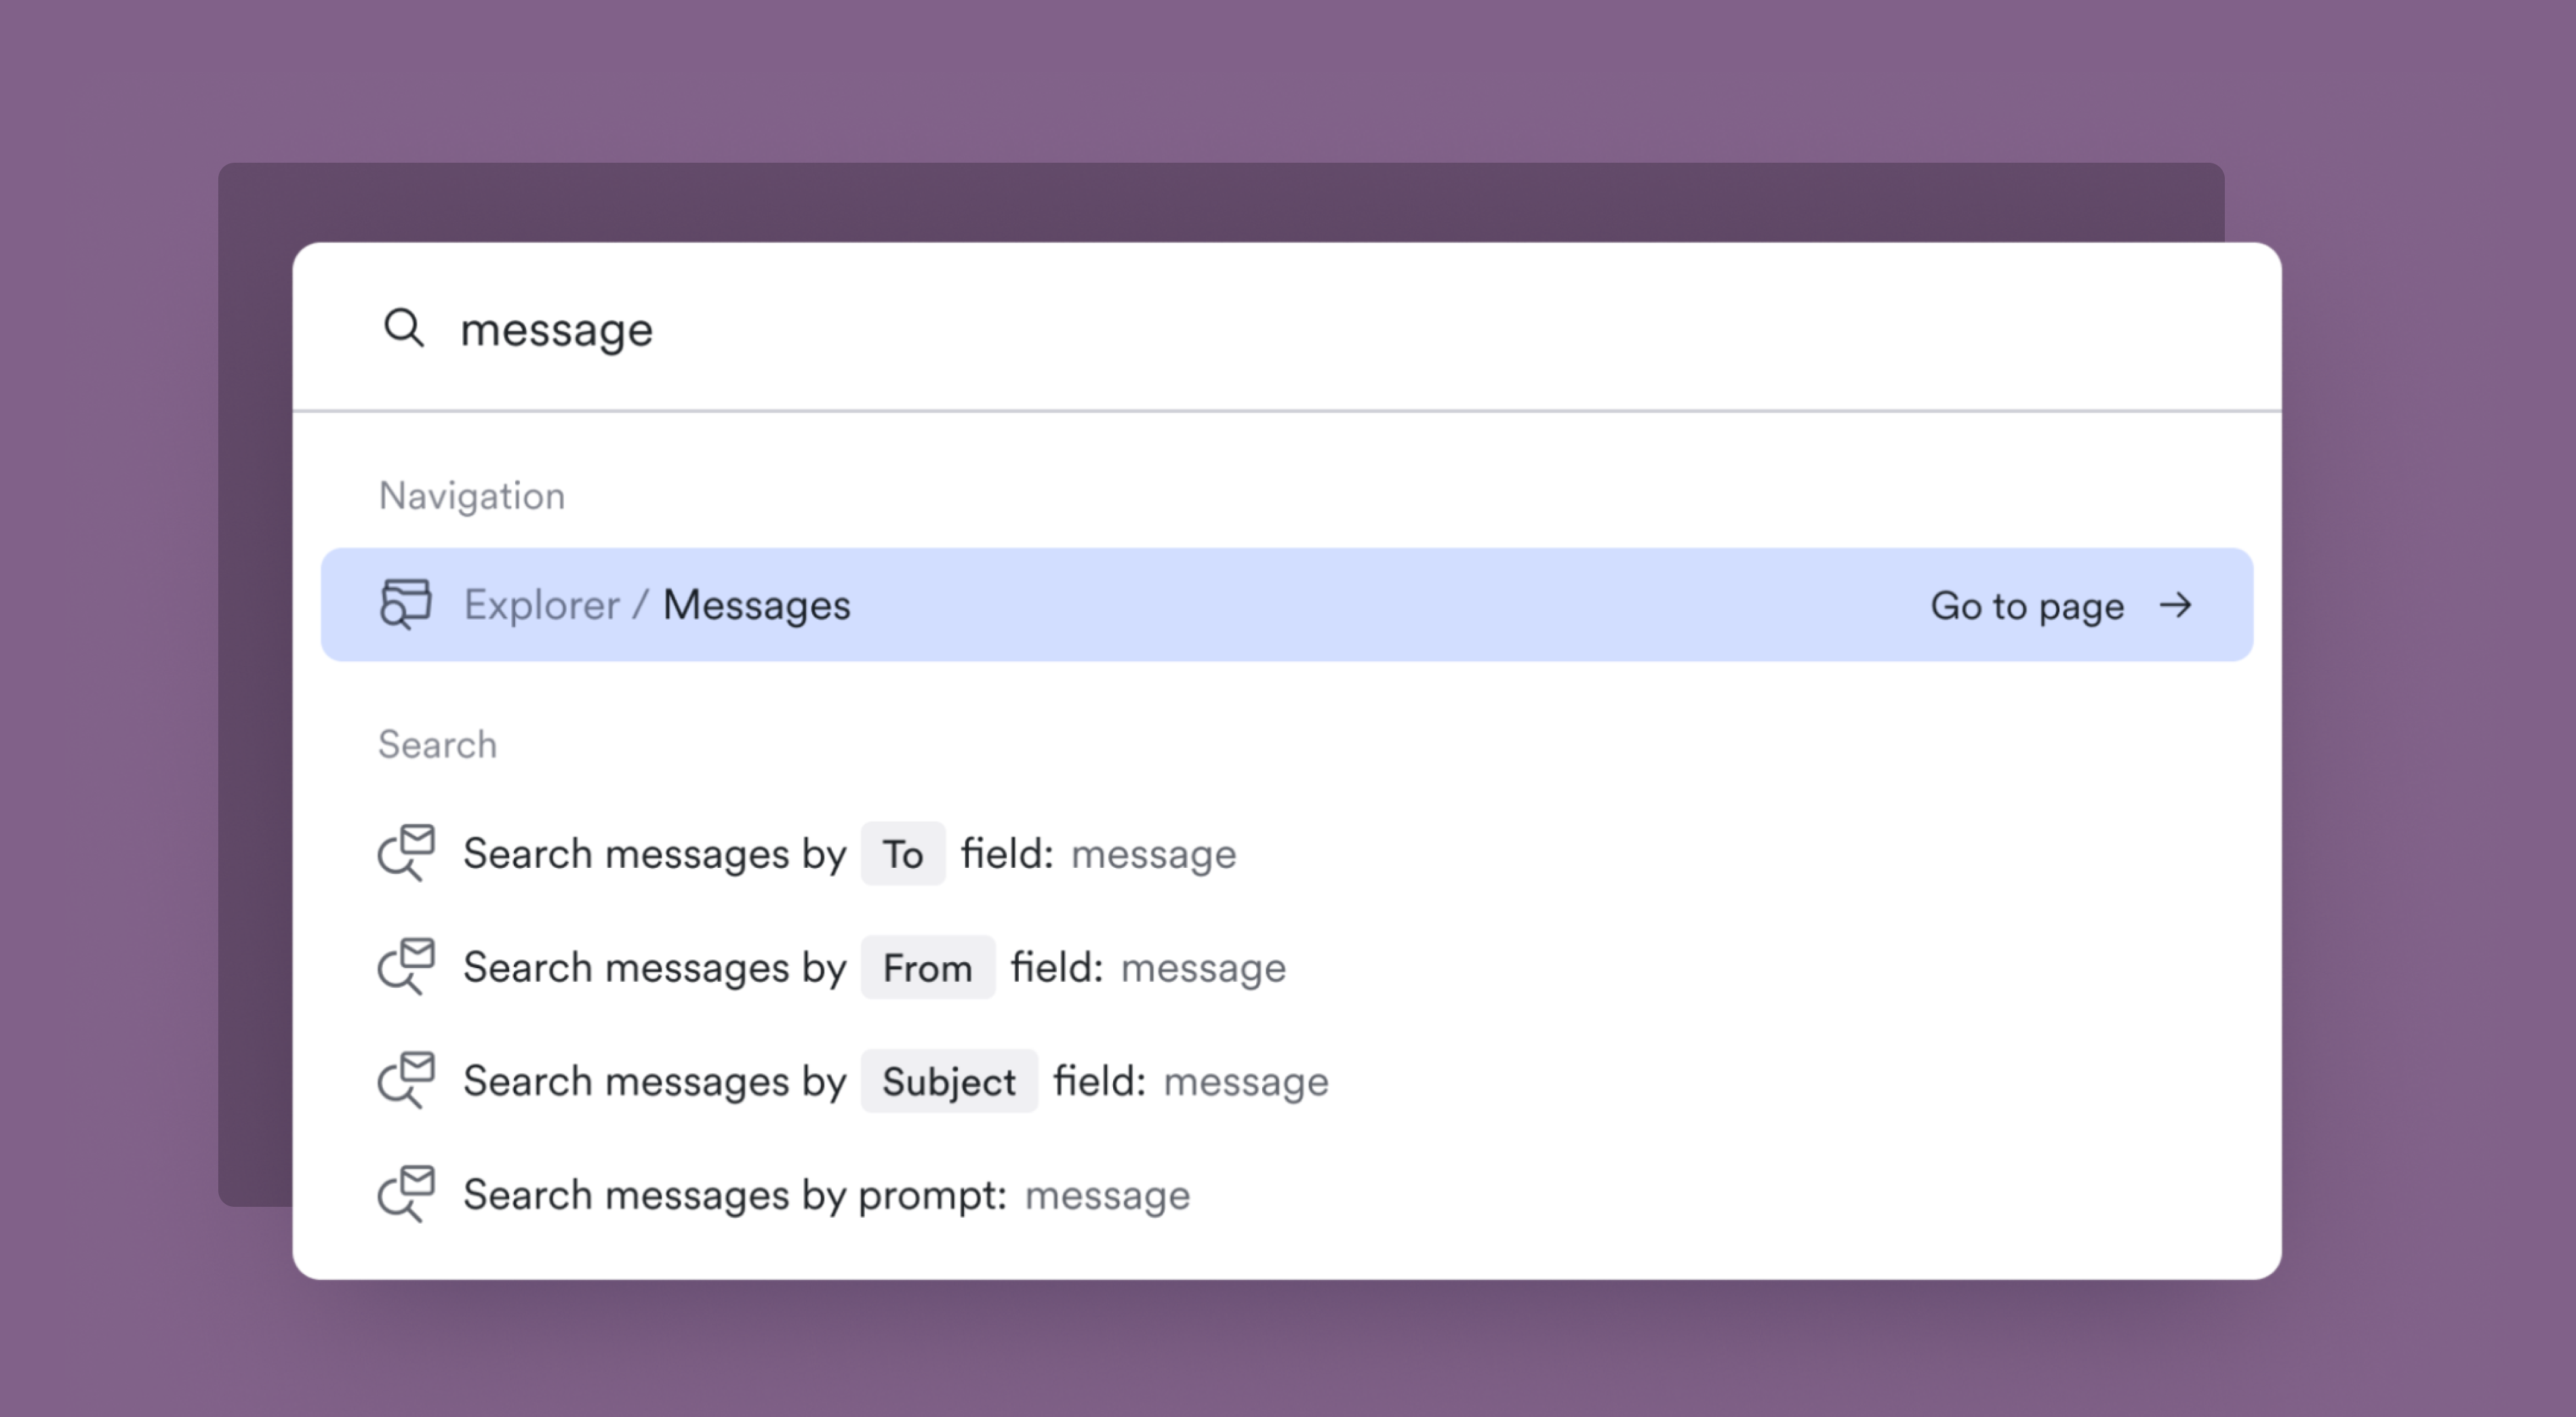Select Search messages by Subject field
Viewport: 2576px width, 1417px height.
tap(654, 1081)
